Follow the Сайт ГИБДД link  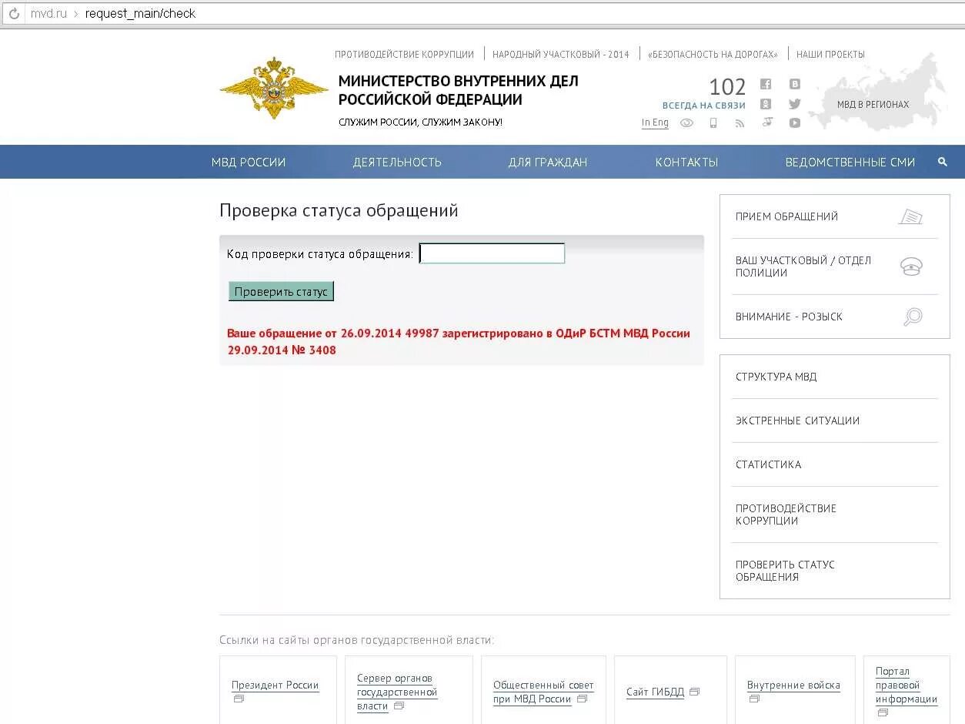(655, 692)
